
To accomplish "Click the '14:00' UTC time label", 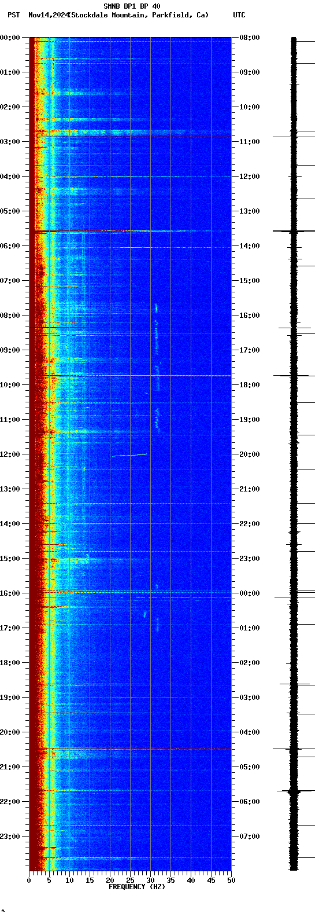I will coord(250,246).
